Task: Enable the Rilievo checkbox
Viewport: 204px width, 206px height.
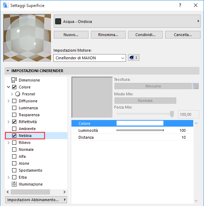Action: click(14, 143)
